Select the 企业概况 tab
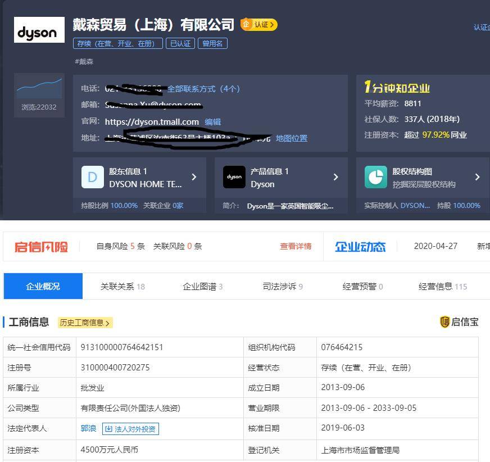The width and height of the screenshot is (490, 462). (43, 286)
